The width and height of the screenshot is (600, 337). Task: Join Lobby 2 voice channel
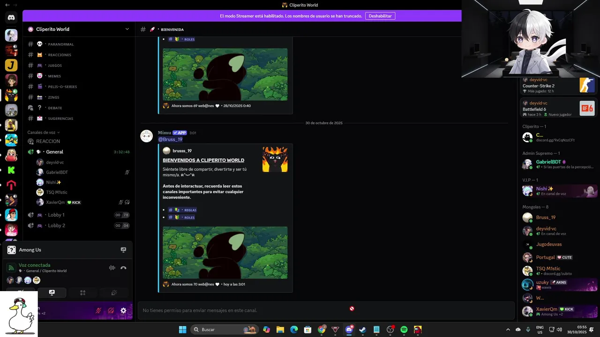click(78, 226)
